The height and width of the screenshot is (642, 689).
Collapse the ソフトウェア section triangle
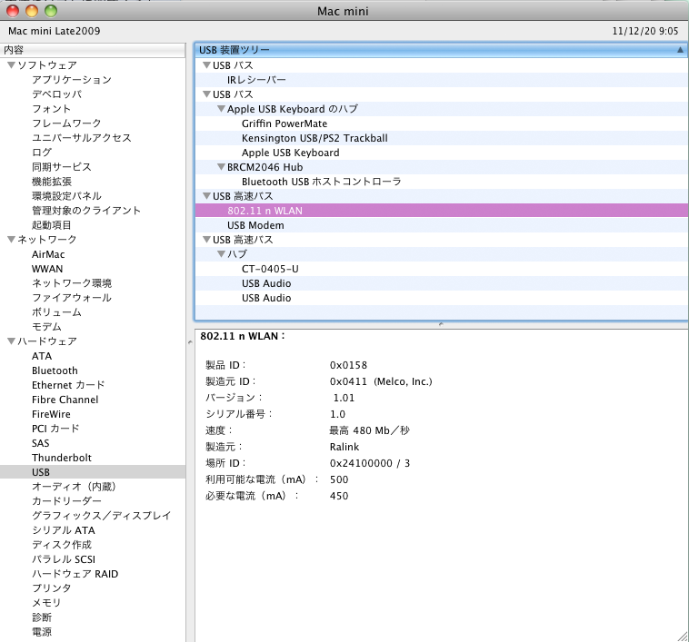click(x=11, y=65)
